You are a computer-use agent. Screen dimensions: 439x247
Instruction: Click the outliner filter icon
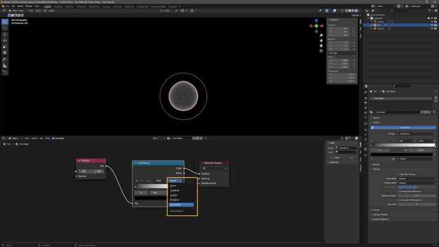(430, 11)
